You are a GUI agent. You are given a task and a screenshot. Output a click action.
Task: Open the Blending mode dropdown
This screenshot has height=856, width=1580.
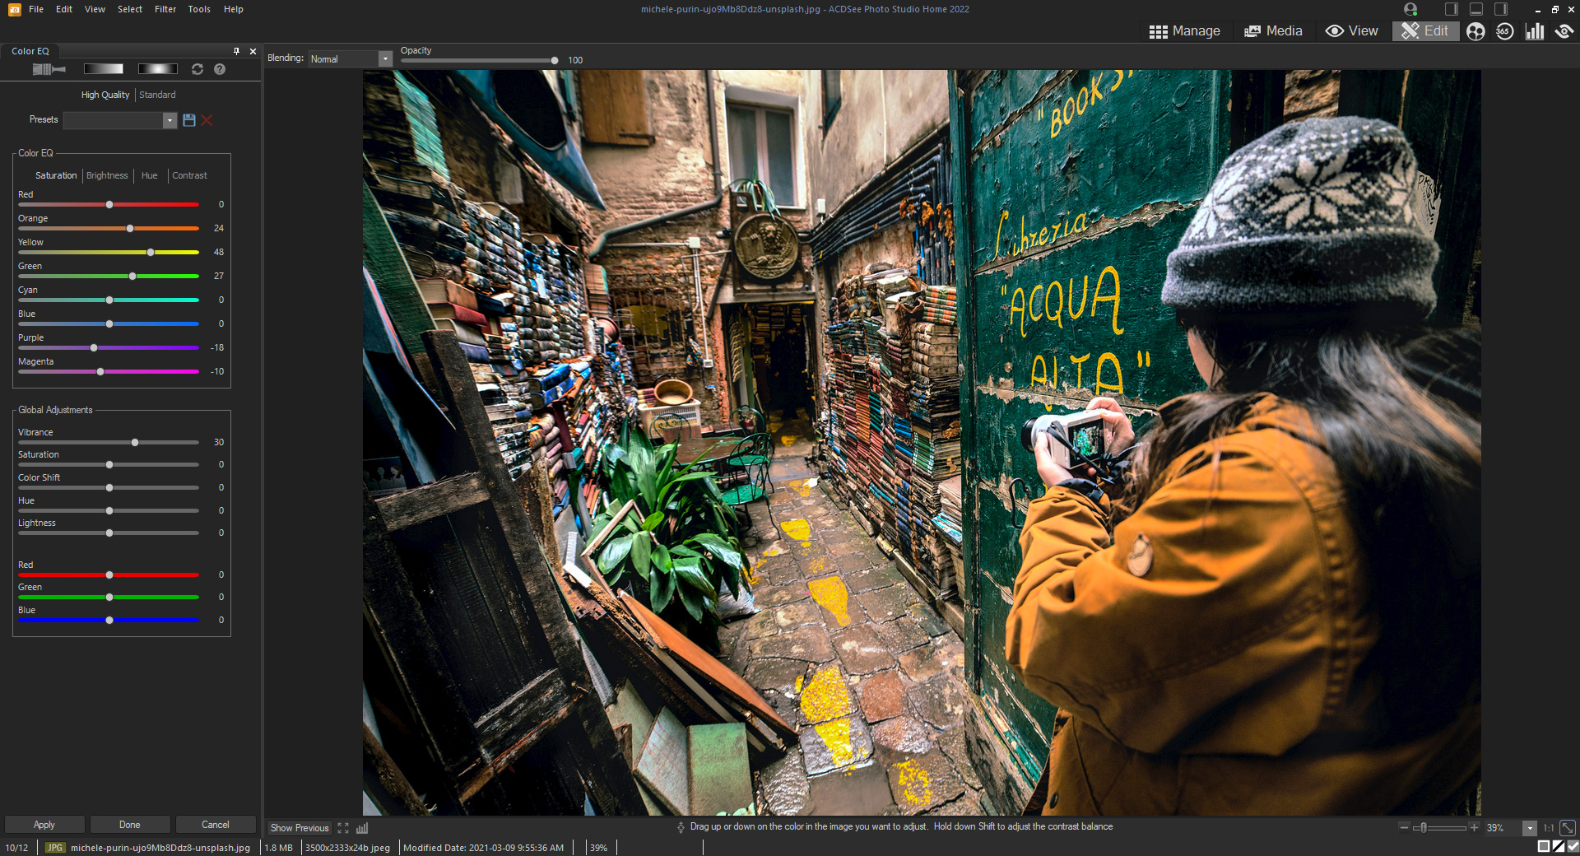[383, 58]
